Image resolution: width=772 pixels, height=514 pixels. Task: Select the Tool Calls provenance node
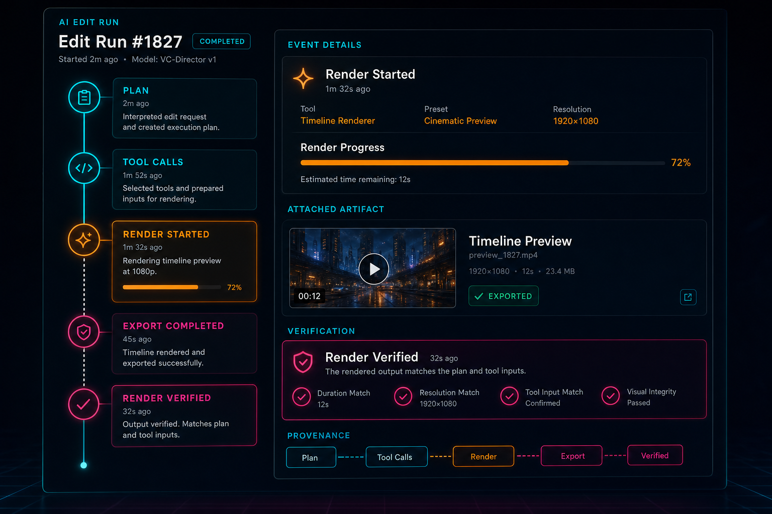point(397,457)
